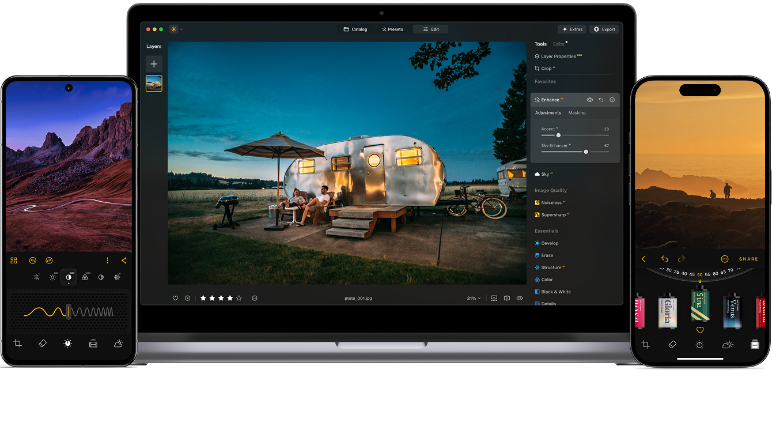Switch to the Masking tab in Enhance
Screen dimensions: 772x430
(x=577, y=112)
